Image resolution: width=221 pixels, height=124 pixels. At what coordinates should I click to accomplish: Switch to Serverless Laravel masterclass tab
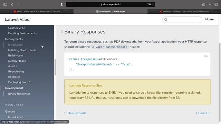pos(184,11)
